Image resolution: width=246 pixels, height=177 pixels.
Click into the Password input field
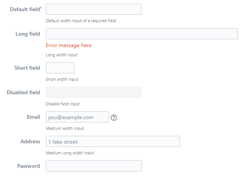pyautogui.click(x=94, y=166)
